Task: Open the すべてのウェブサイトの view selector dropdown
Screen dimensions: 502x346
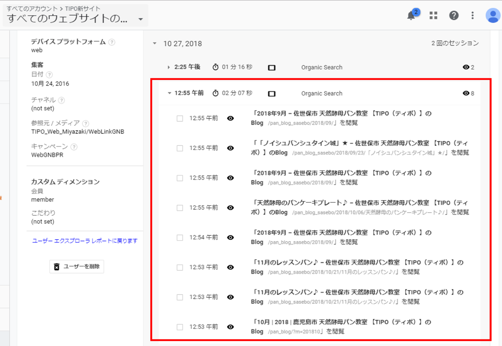Action: [140, 19]
